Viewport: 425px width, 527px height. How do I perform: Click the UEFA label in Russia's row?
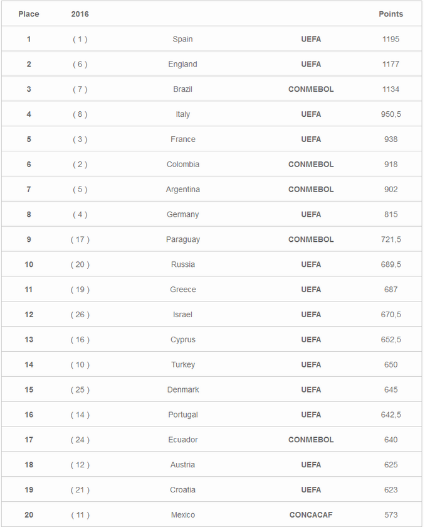point(311,264)
